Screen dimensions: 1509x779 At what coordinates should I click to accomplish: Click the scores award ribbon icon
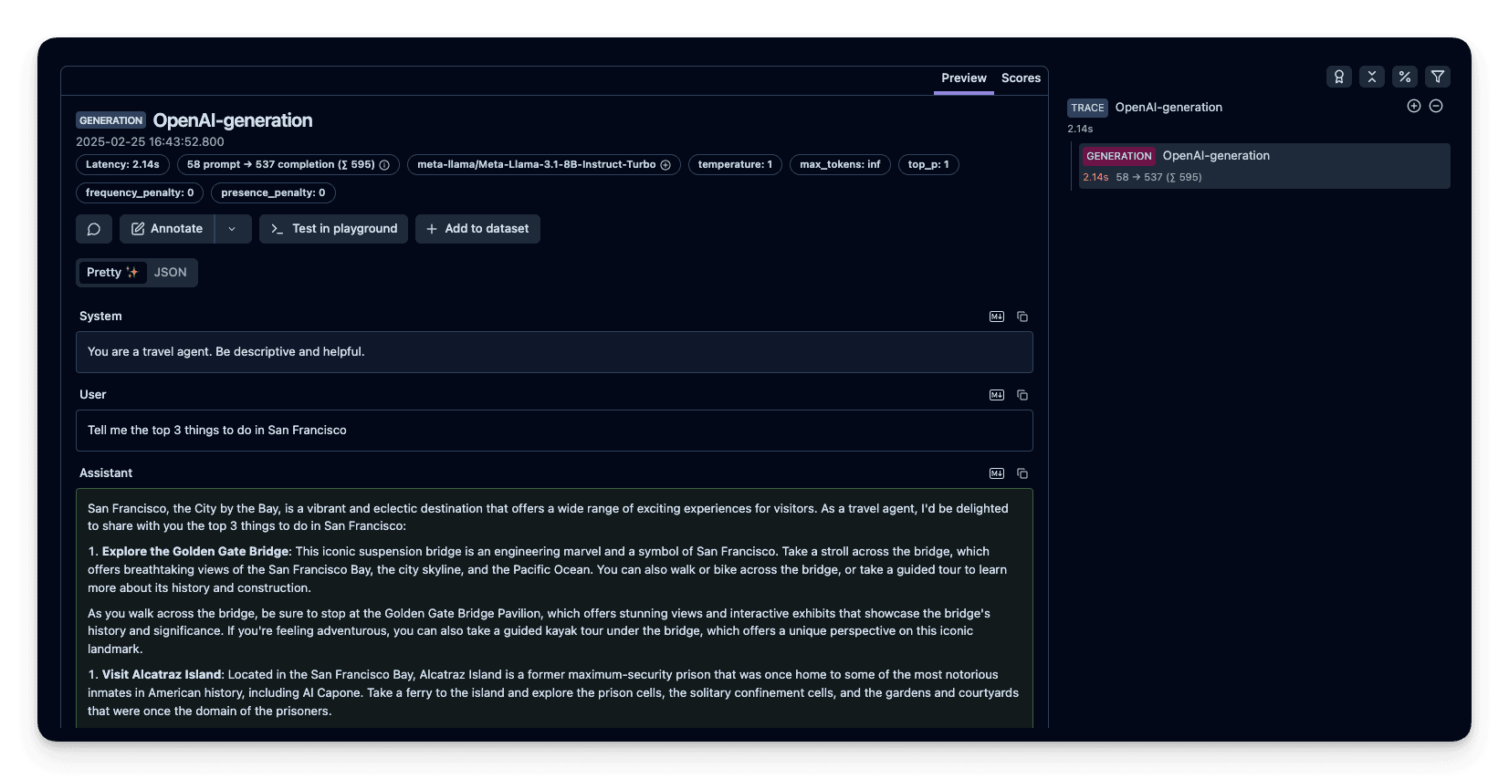(x=1338, y=77)
